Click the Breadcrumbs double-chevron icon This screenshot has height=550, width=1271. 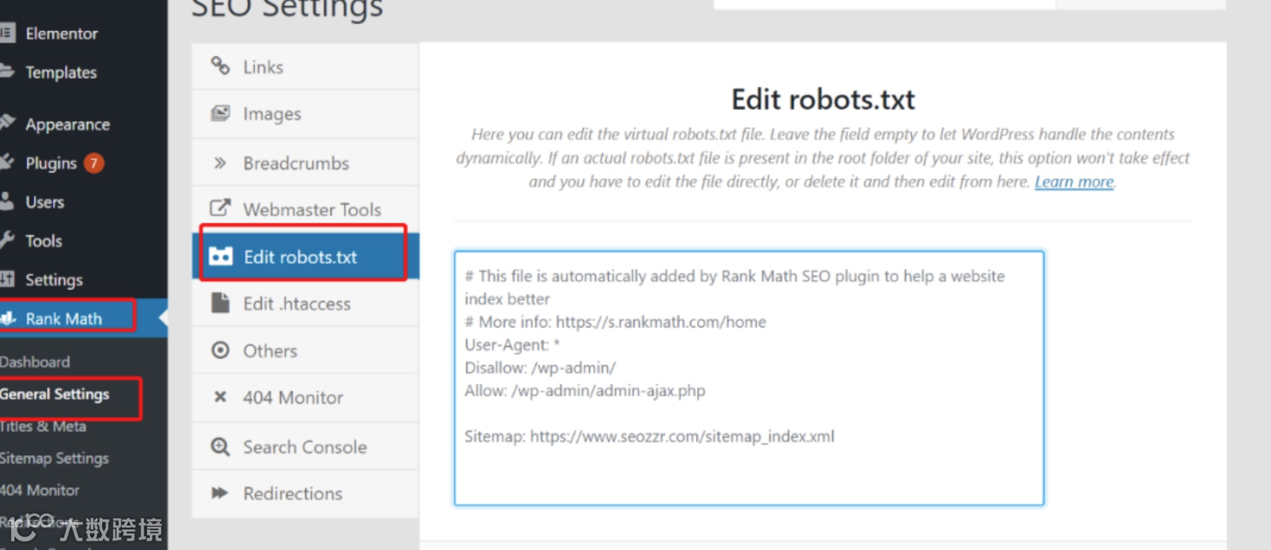pos(220,162)
